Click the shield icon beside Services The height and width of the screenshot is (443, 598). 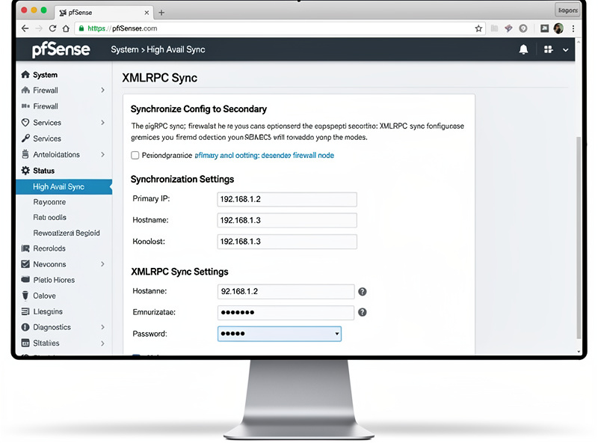pyautogui.click(x=25, y=122)
